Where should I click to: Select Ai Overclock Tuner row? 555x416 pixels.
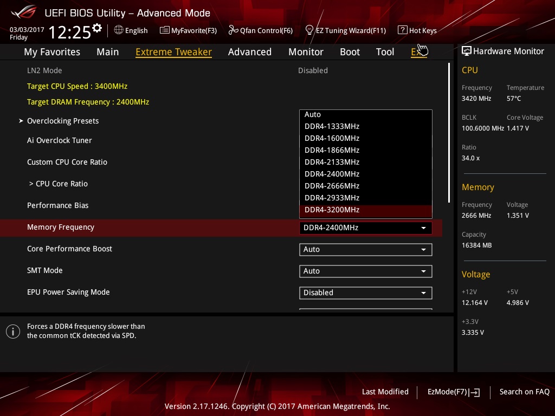(x=60, y=140)
